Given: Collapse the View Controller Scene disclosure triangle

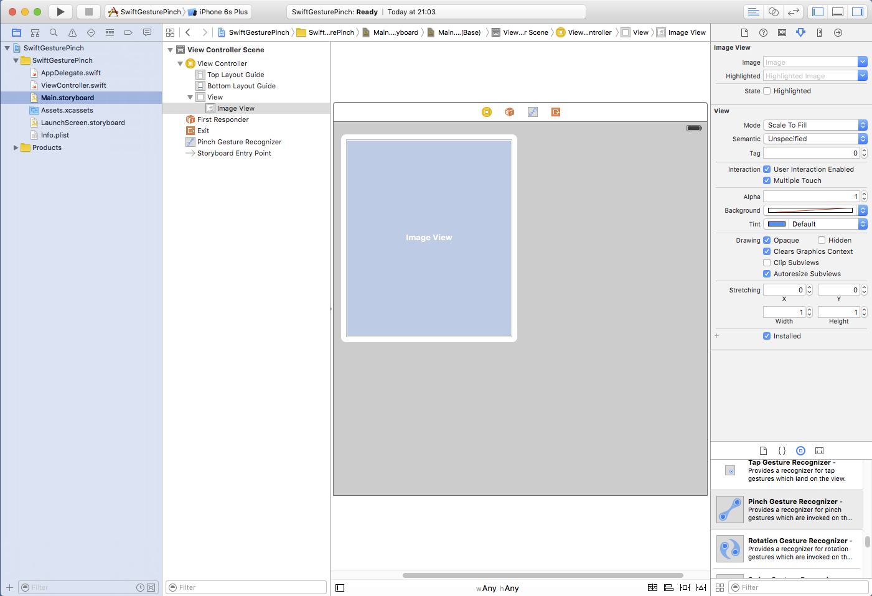Looking at the screenshot, I should click(171, 50).
